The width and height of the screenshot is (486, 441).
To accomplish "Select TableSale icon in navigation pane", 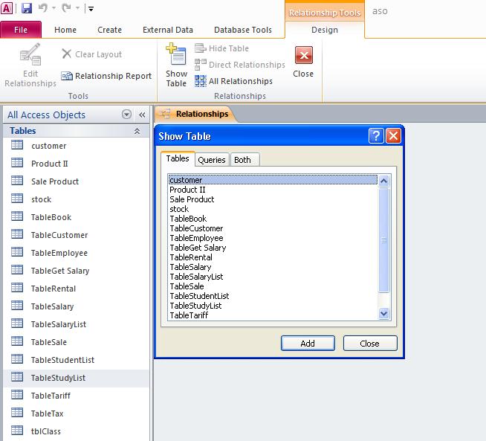I will pos(17,341).
